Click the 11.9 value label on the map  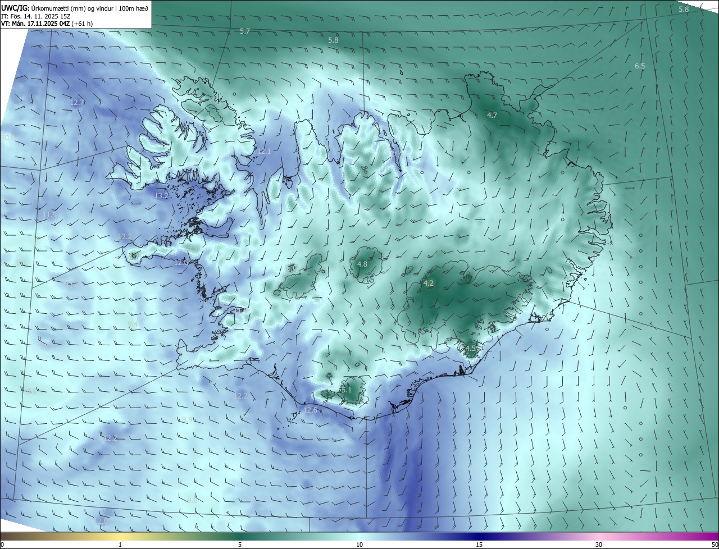50,215
